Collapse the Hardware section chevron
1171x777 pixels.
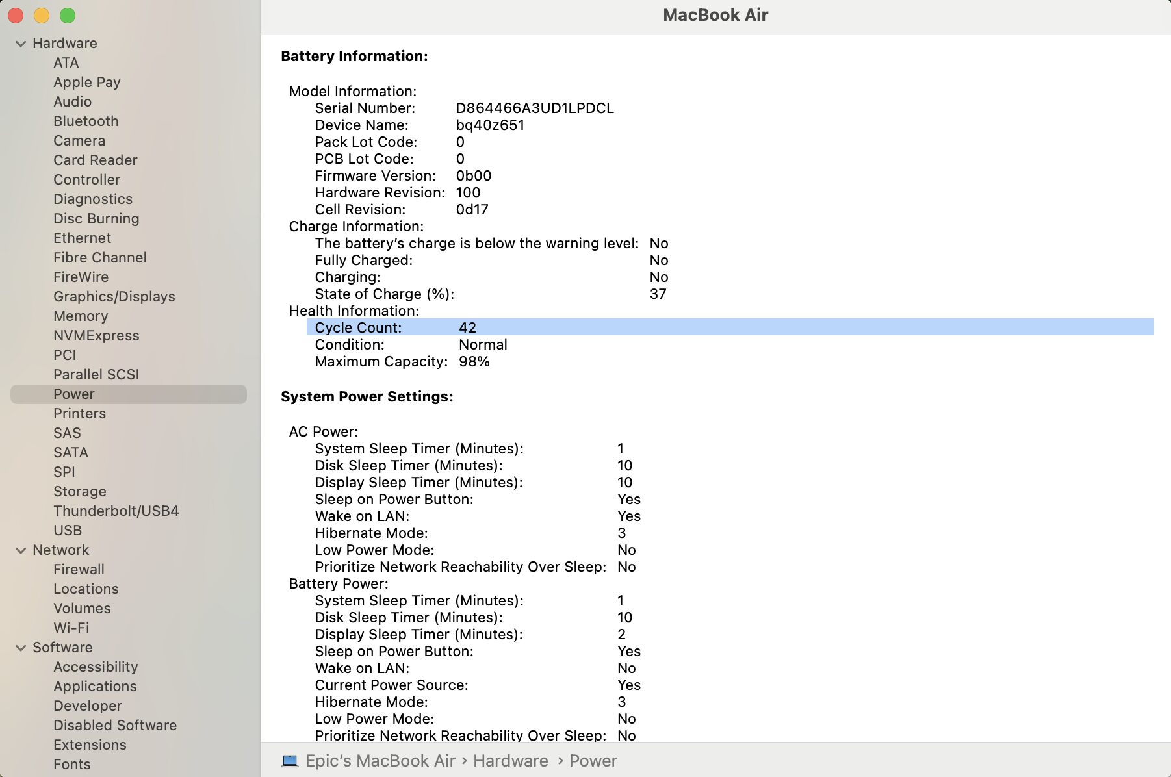[21, 44]
